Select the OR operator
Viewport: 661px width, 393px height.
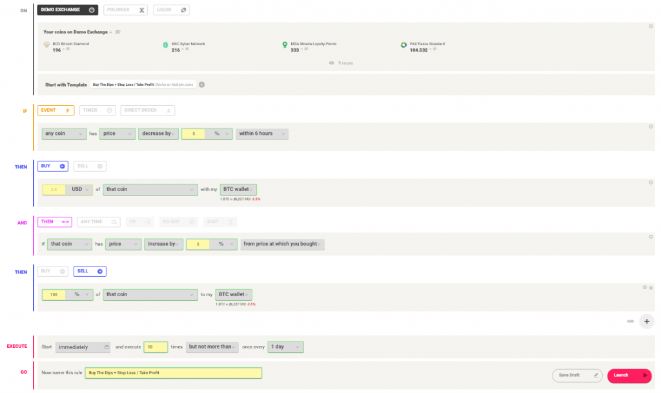point(139,222)
